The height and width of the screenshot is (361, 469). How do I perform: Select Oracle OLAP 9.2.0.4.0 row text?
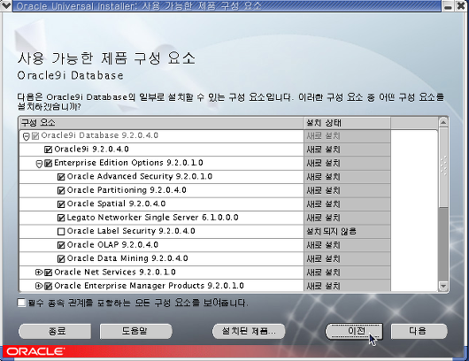112,245
